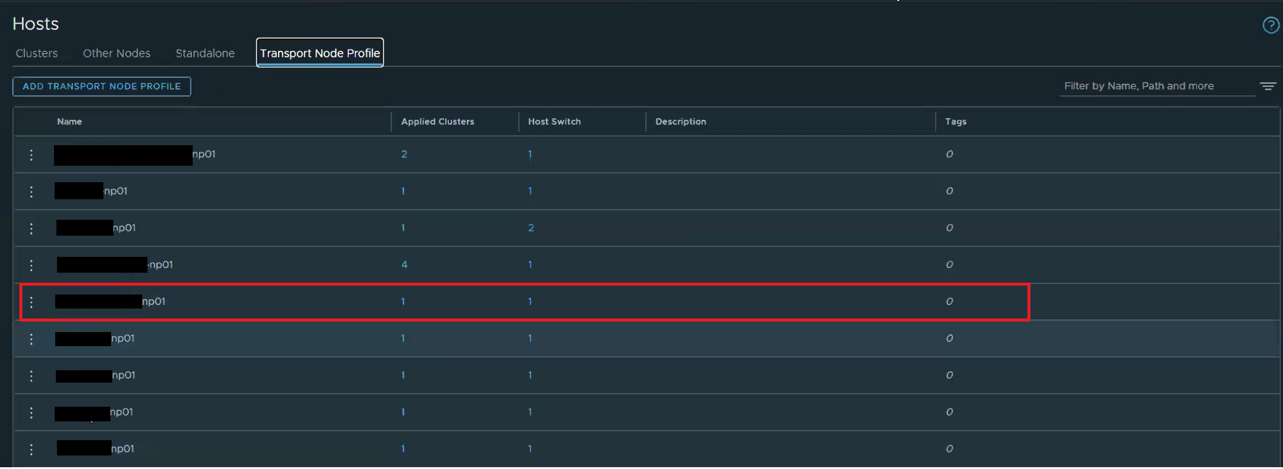Open kebab menu of the row with 4 applied clusters
The height and width of the screenshot is (469, 1283).
(32, 265)
